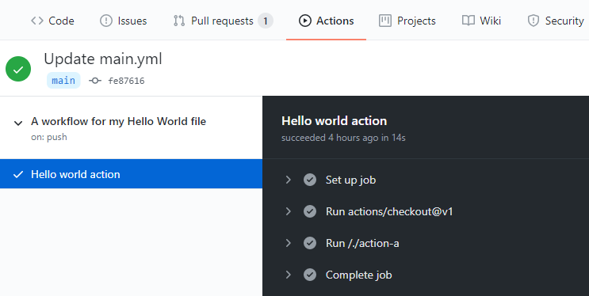Open the Code tab

coord(52,21)
